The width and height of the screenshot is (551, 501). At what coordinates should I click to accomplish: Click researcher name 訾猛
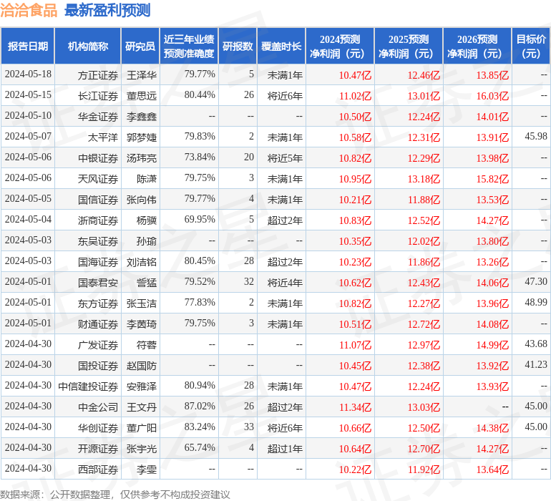point(147,283)
